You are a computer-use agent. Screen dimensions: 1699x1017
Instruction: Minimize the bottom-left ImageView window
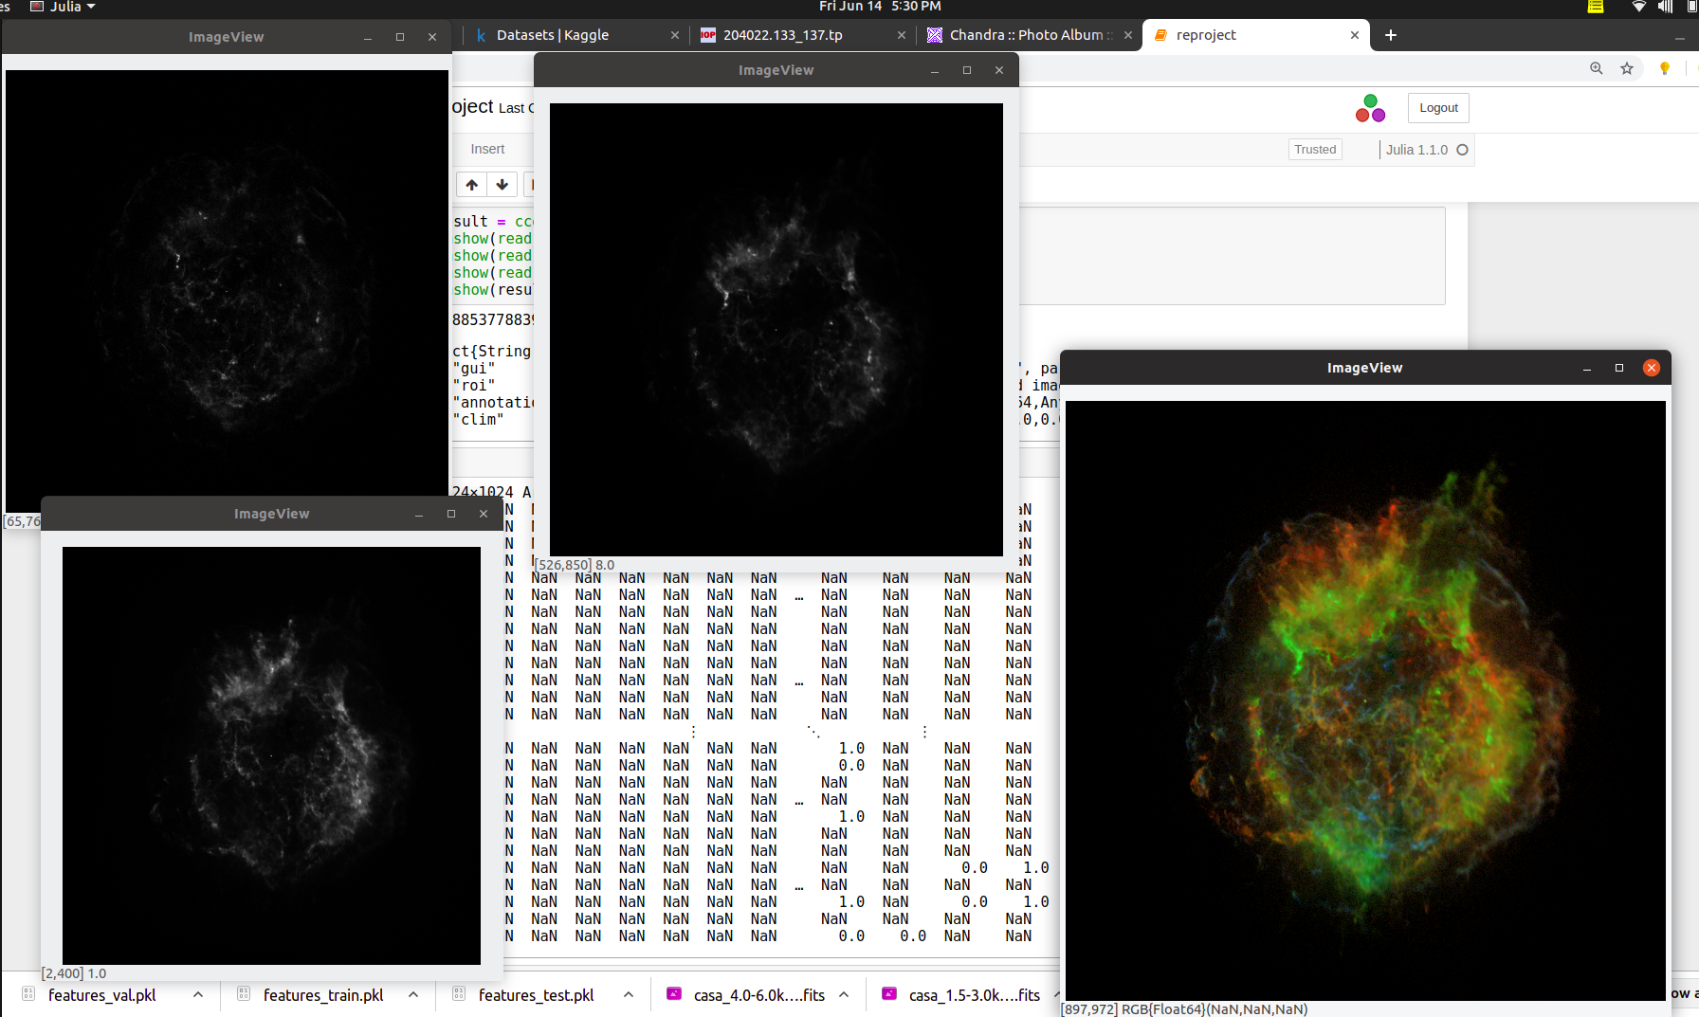point(419,514)
